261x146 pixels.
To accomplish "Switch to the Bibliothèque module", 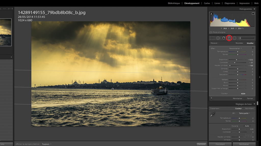I will pos(174,3).
